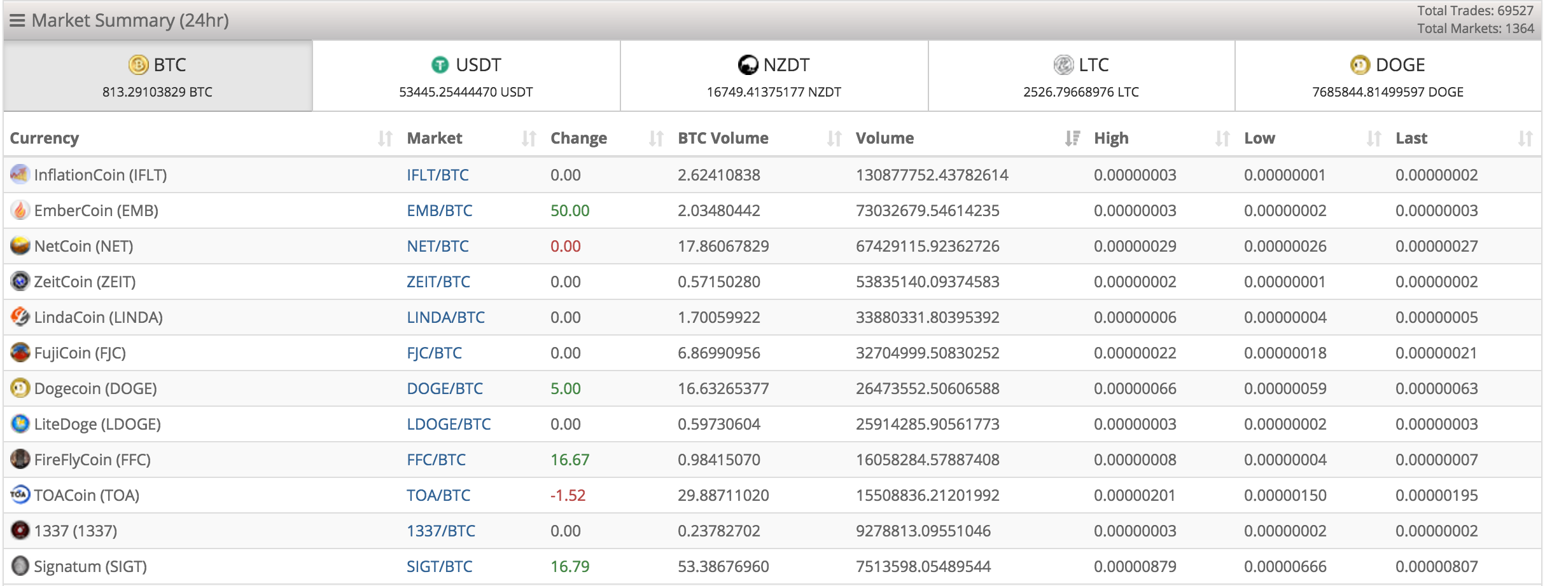Select the Signatum (SIGT) name
The height and width of the screenshot is (586, 1545).
(90, 566)
